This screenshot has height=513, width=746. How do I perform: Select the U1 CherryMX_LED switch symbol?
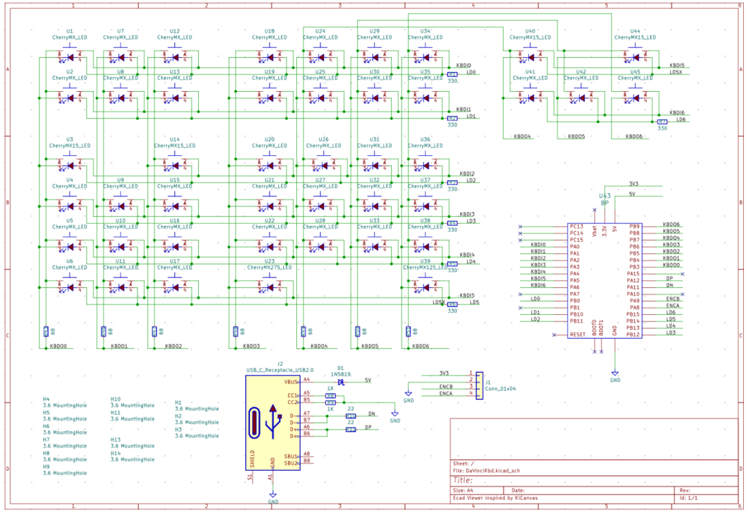tap(70, 56)
